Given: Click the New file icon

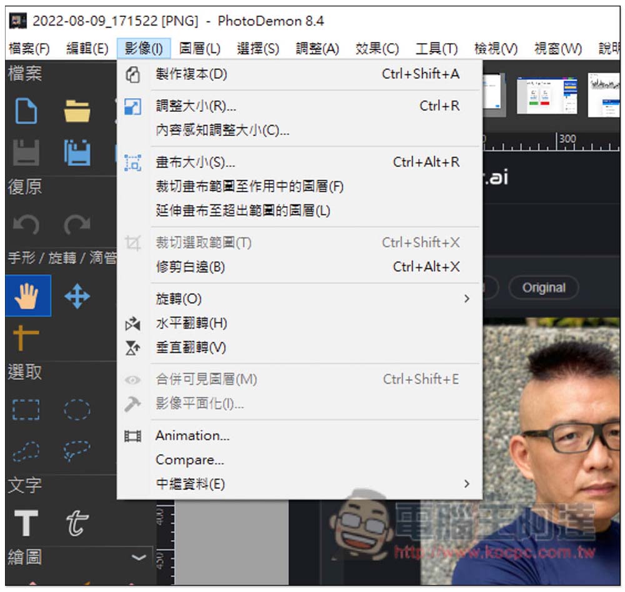Looking at the screenshot, I should pyautogui.click(x=26, y=112).
